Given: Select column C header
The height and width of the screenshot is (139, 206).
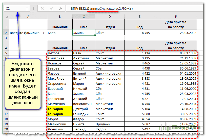Looking at the screenshot, I should (84, 16).
